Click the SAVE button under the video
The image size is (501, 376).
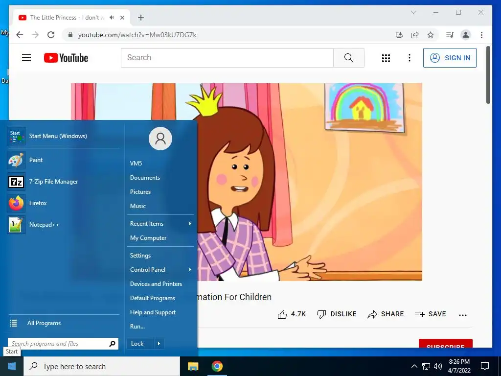(x=430, y=314)
